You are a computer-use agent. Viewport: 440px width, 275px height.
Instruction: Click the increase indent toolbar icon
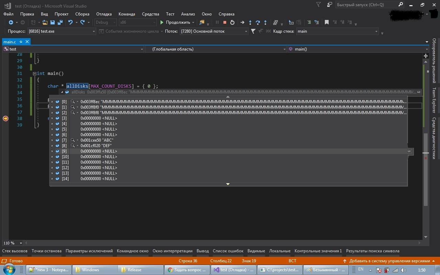coord(317,22)
